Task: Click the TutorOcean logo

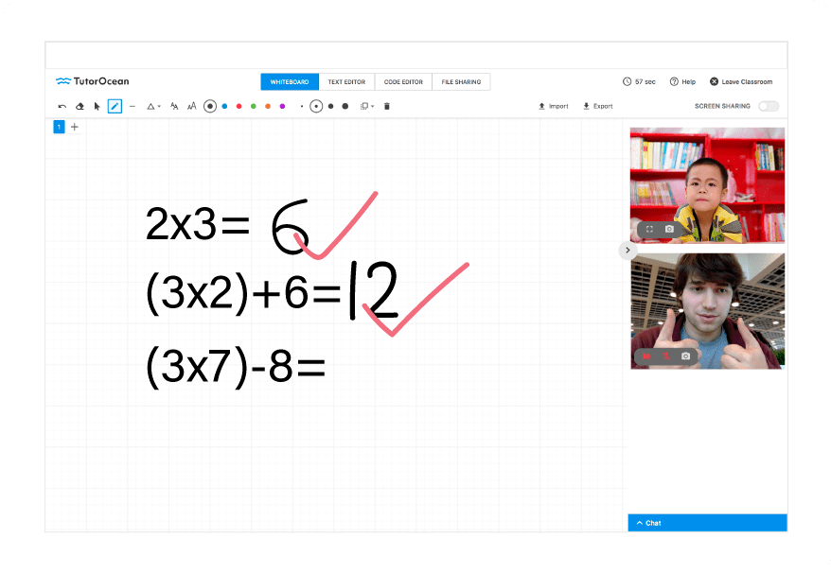Action: pyautogui.click(x=93, y=81)
